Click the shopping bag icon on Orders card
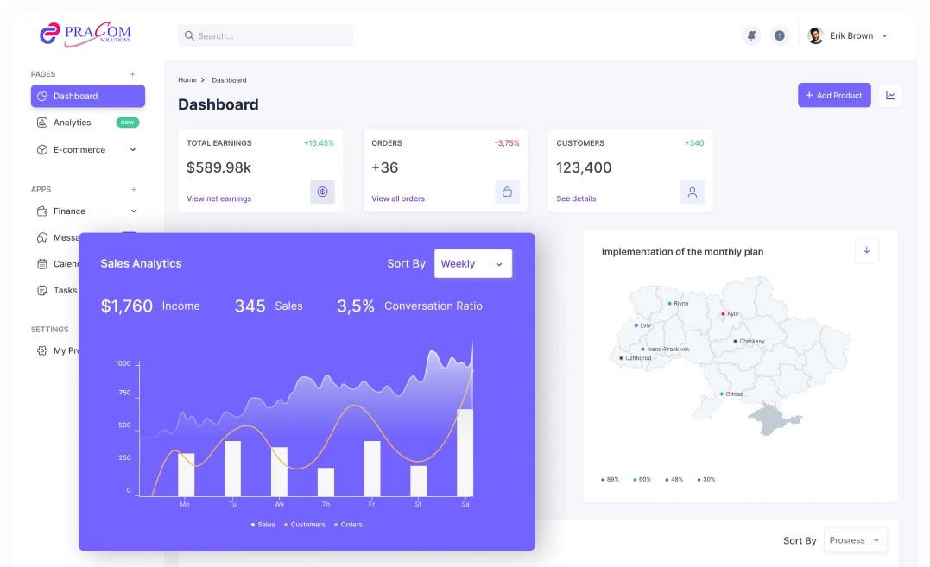The width and height of the screenshot is (930, 567). pyautogui.click(x=507, y=192)
